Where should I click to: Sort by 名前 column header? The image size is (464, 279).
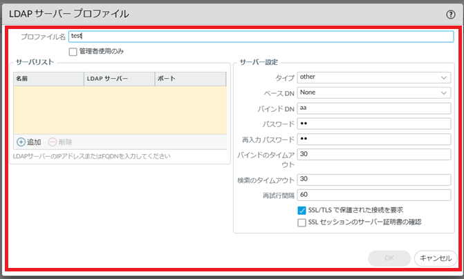(x=48, y=79)
